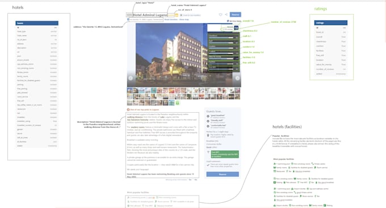Click the We Price Match label
This screenshot has width=386, height=208.
click(x=234, y=21)
